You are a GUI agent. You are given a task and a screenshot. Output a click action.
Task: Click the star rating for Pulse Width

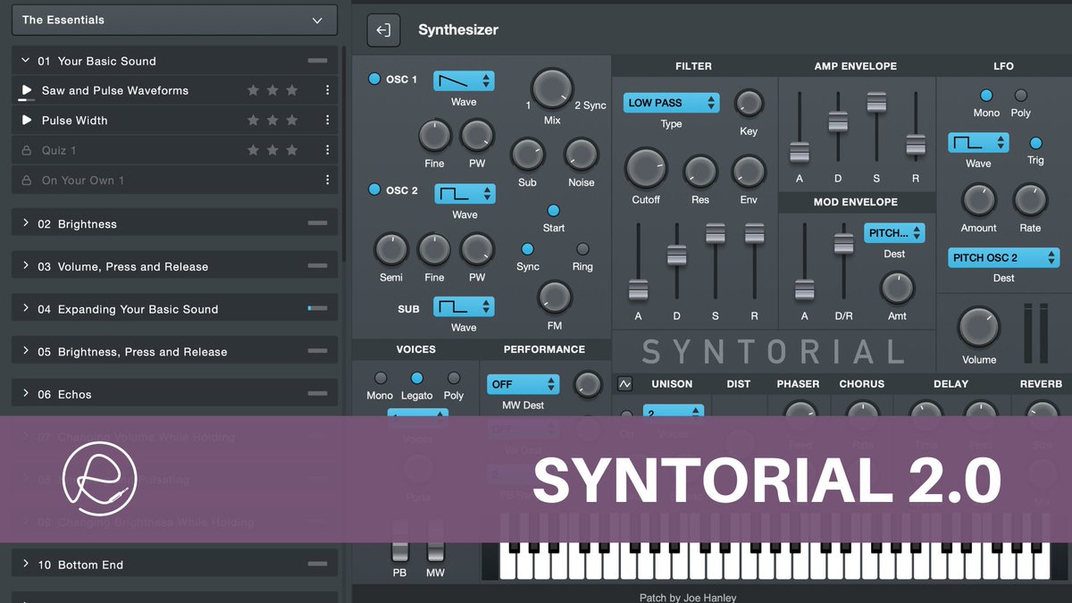coord(272,121)
